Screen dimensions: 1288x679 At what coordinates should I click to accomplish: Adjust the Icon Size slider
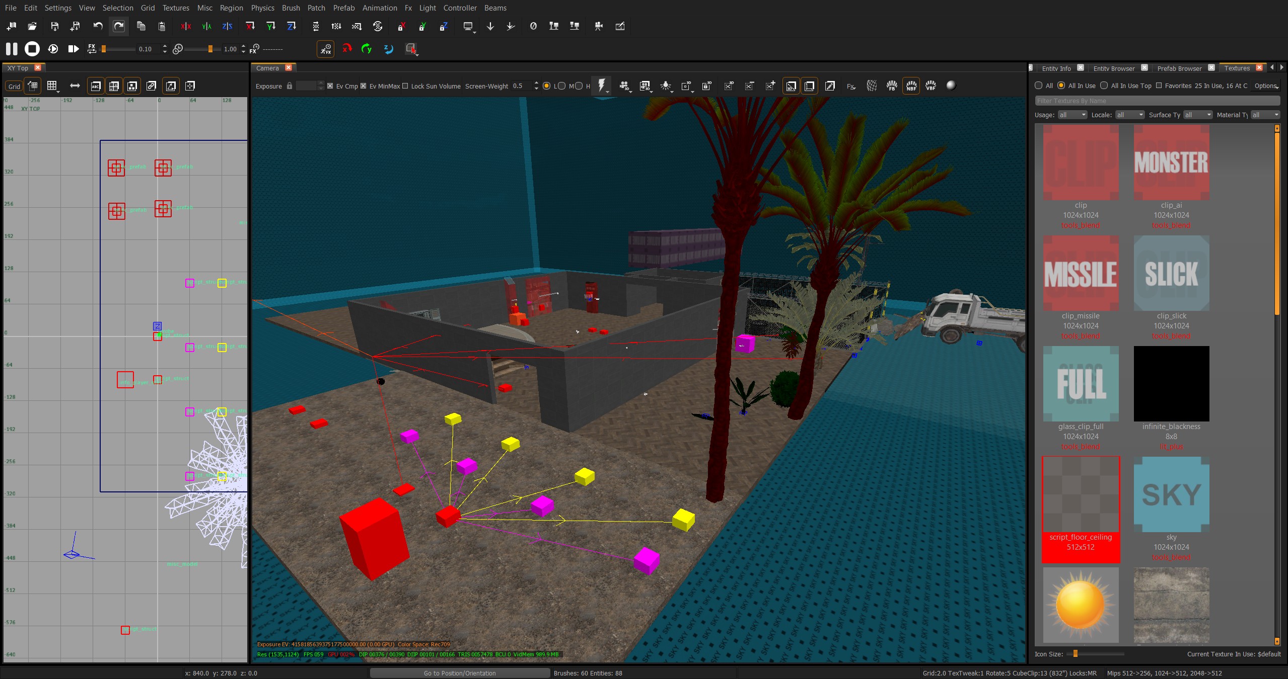pos(1075,654)
